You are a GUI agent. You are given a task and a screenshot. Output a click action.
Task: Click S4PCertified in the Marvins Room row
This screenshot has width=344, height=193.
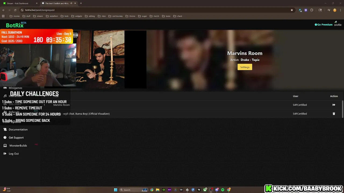pyautogui.click(x=300, y=105)
